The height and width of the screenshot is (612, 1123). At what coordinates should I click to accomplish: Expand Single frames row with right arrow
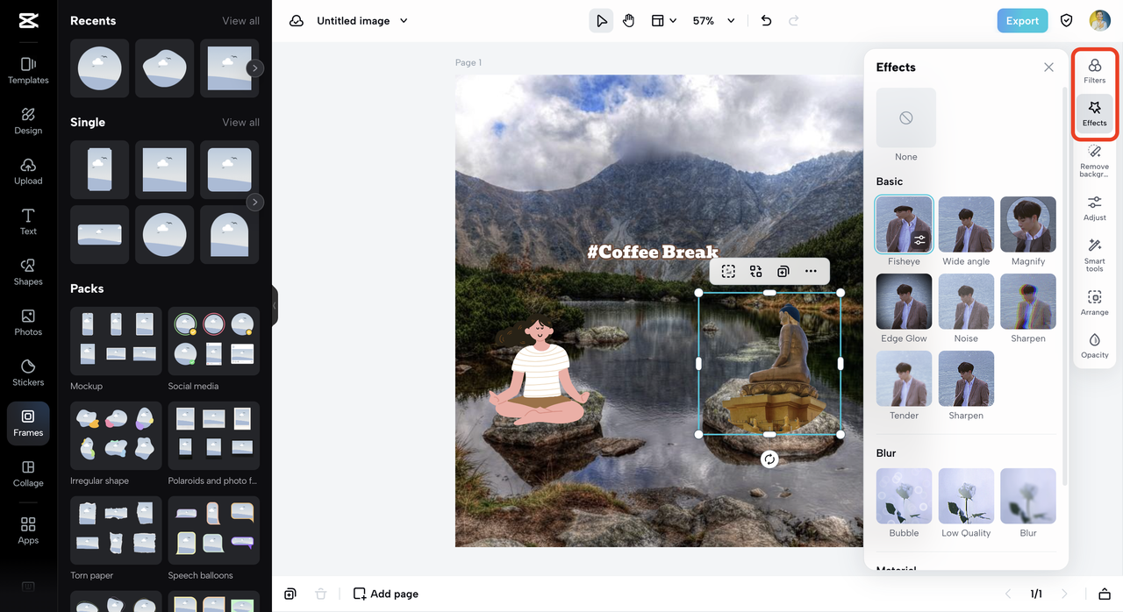point(254,203)
